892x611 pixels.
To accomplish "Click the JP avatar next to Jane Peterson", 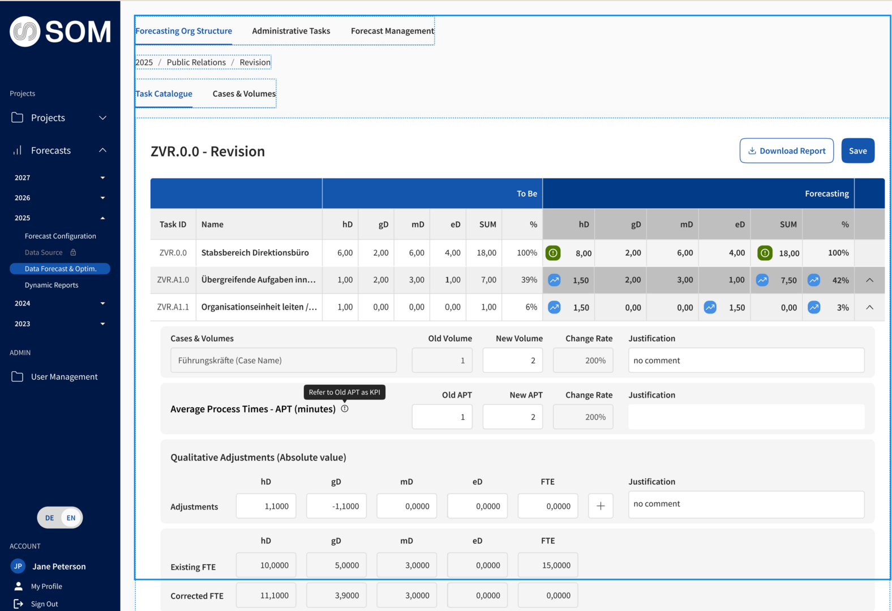I will click(x=18, y=566).
